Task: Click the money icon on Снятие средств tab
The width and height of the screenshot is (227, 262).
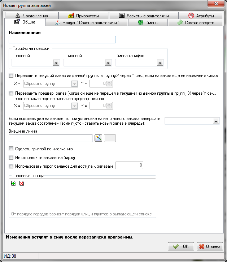Action: (x=180, y=22)
